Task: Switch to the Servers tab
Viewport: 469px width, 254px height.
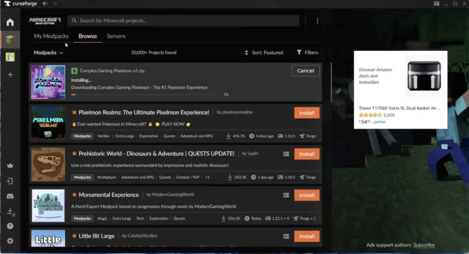Action: click(116, 36)
